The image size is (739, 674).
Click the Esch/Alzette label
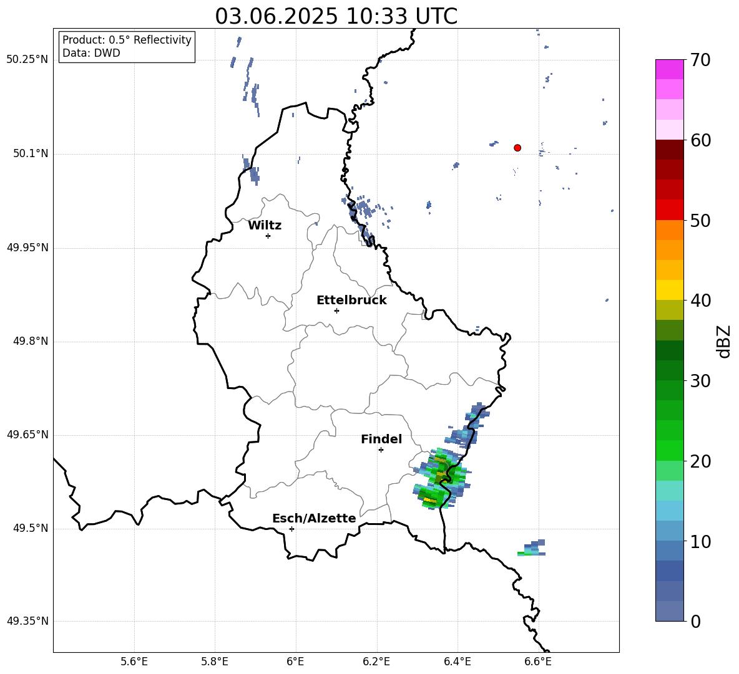point(315,519)
